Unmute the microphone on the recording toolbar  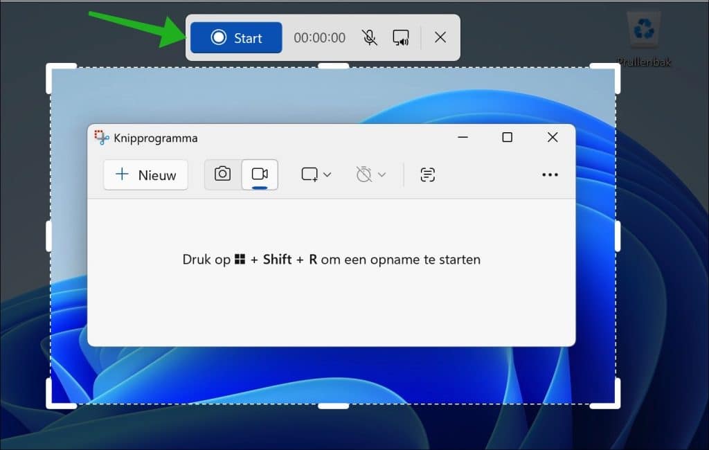[x=370, y=37]
